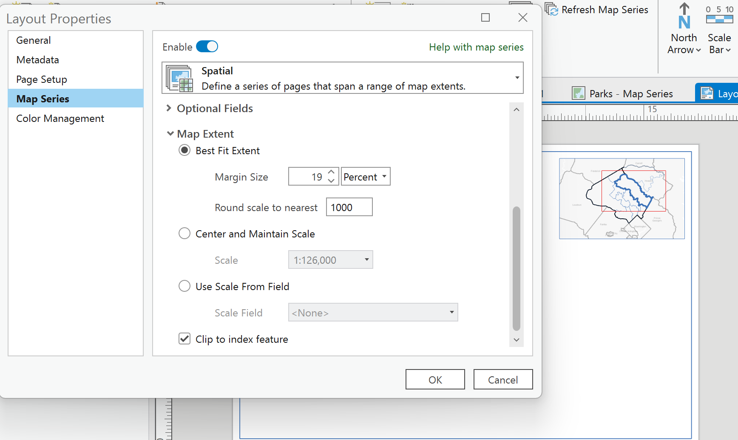Disable the Enable map series toggle

coord(207,47)
